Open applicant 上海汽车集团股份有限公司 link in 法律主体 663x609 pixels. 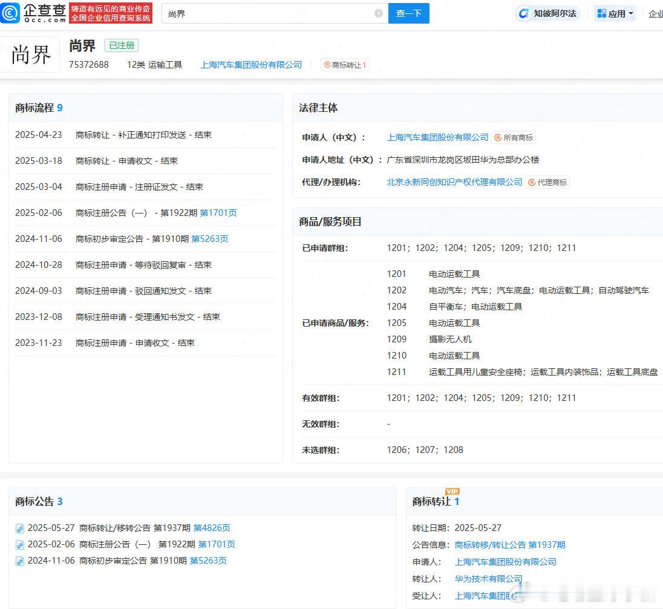click(x=437, y=137)
